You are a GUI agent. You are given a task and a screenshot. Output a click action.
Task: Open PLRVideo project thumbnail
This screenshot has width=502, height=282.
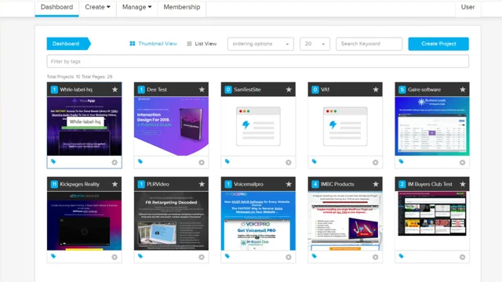[171, 221]
